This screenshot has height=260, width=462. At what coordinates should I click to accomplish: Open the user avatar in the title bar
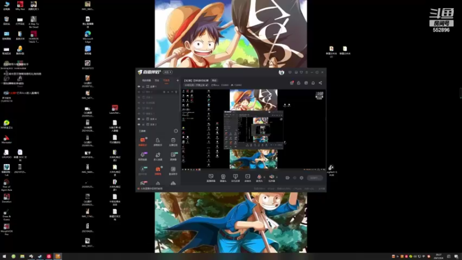point(281,72)
